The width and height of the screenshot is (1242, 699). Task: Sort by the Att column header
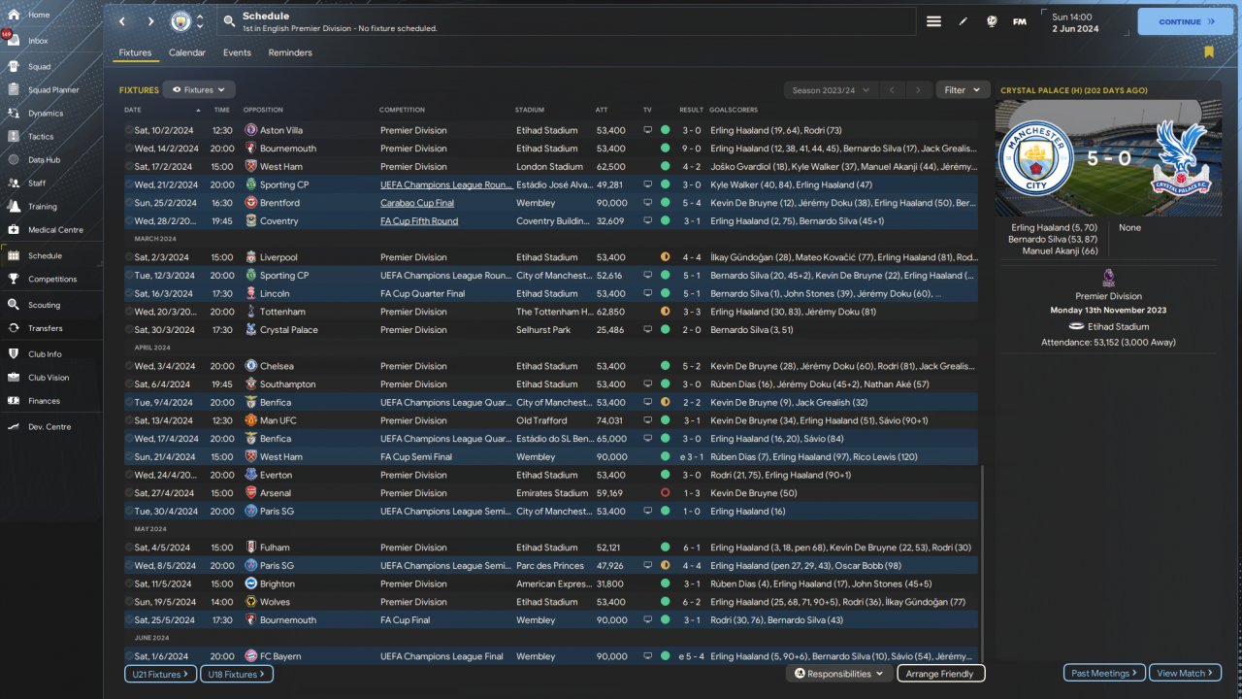coord(601,110)
